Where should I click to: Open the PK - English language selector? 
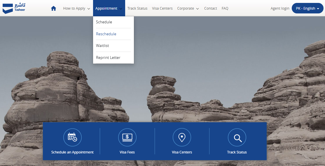click(x=307, y=8)
